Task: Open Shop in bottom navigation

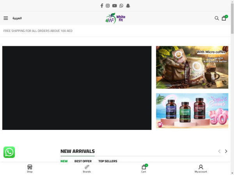Action: click(30, 169)
